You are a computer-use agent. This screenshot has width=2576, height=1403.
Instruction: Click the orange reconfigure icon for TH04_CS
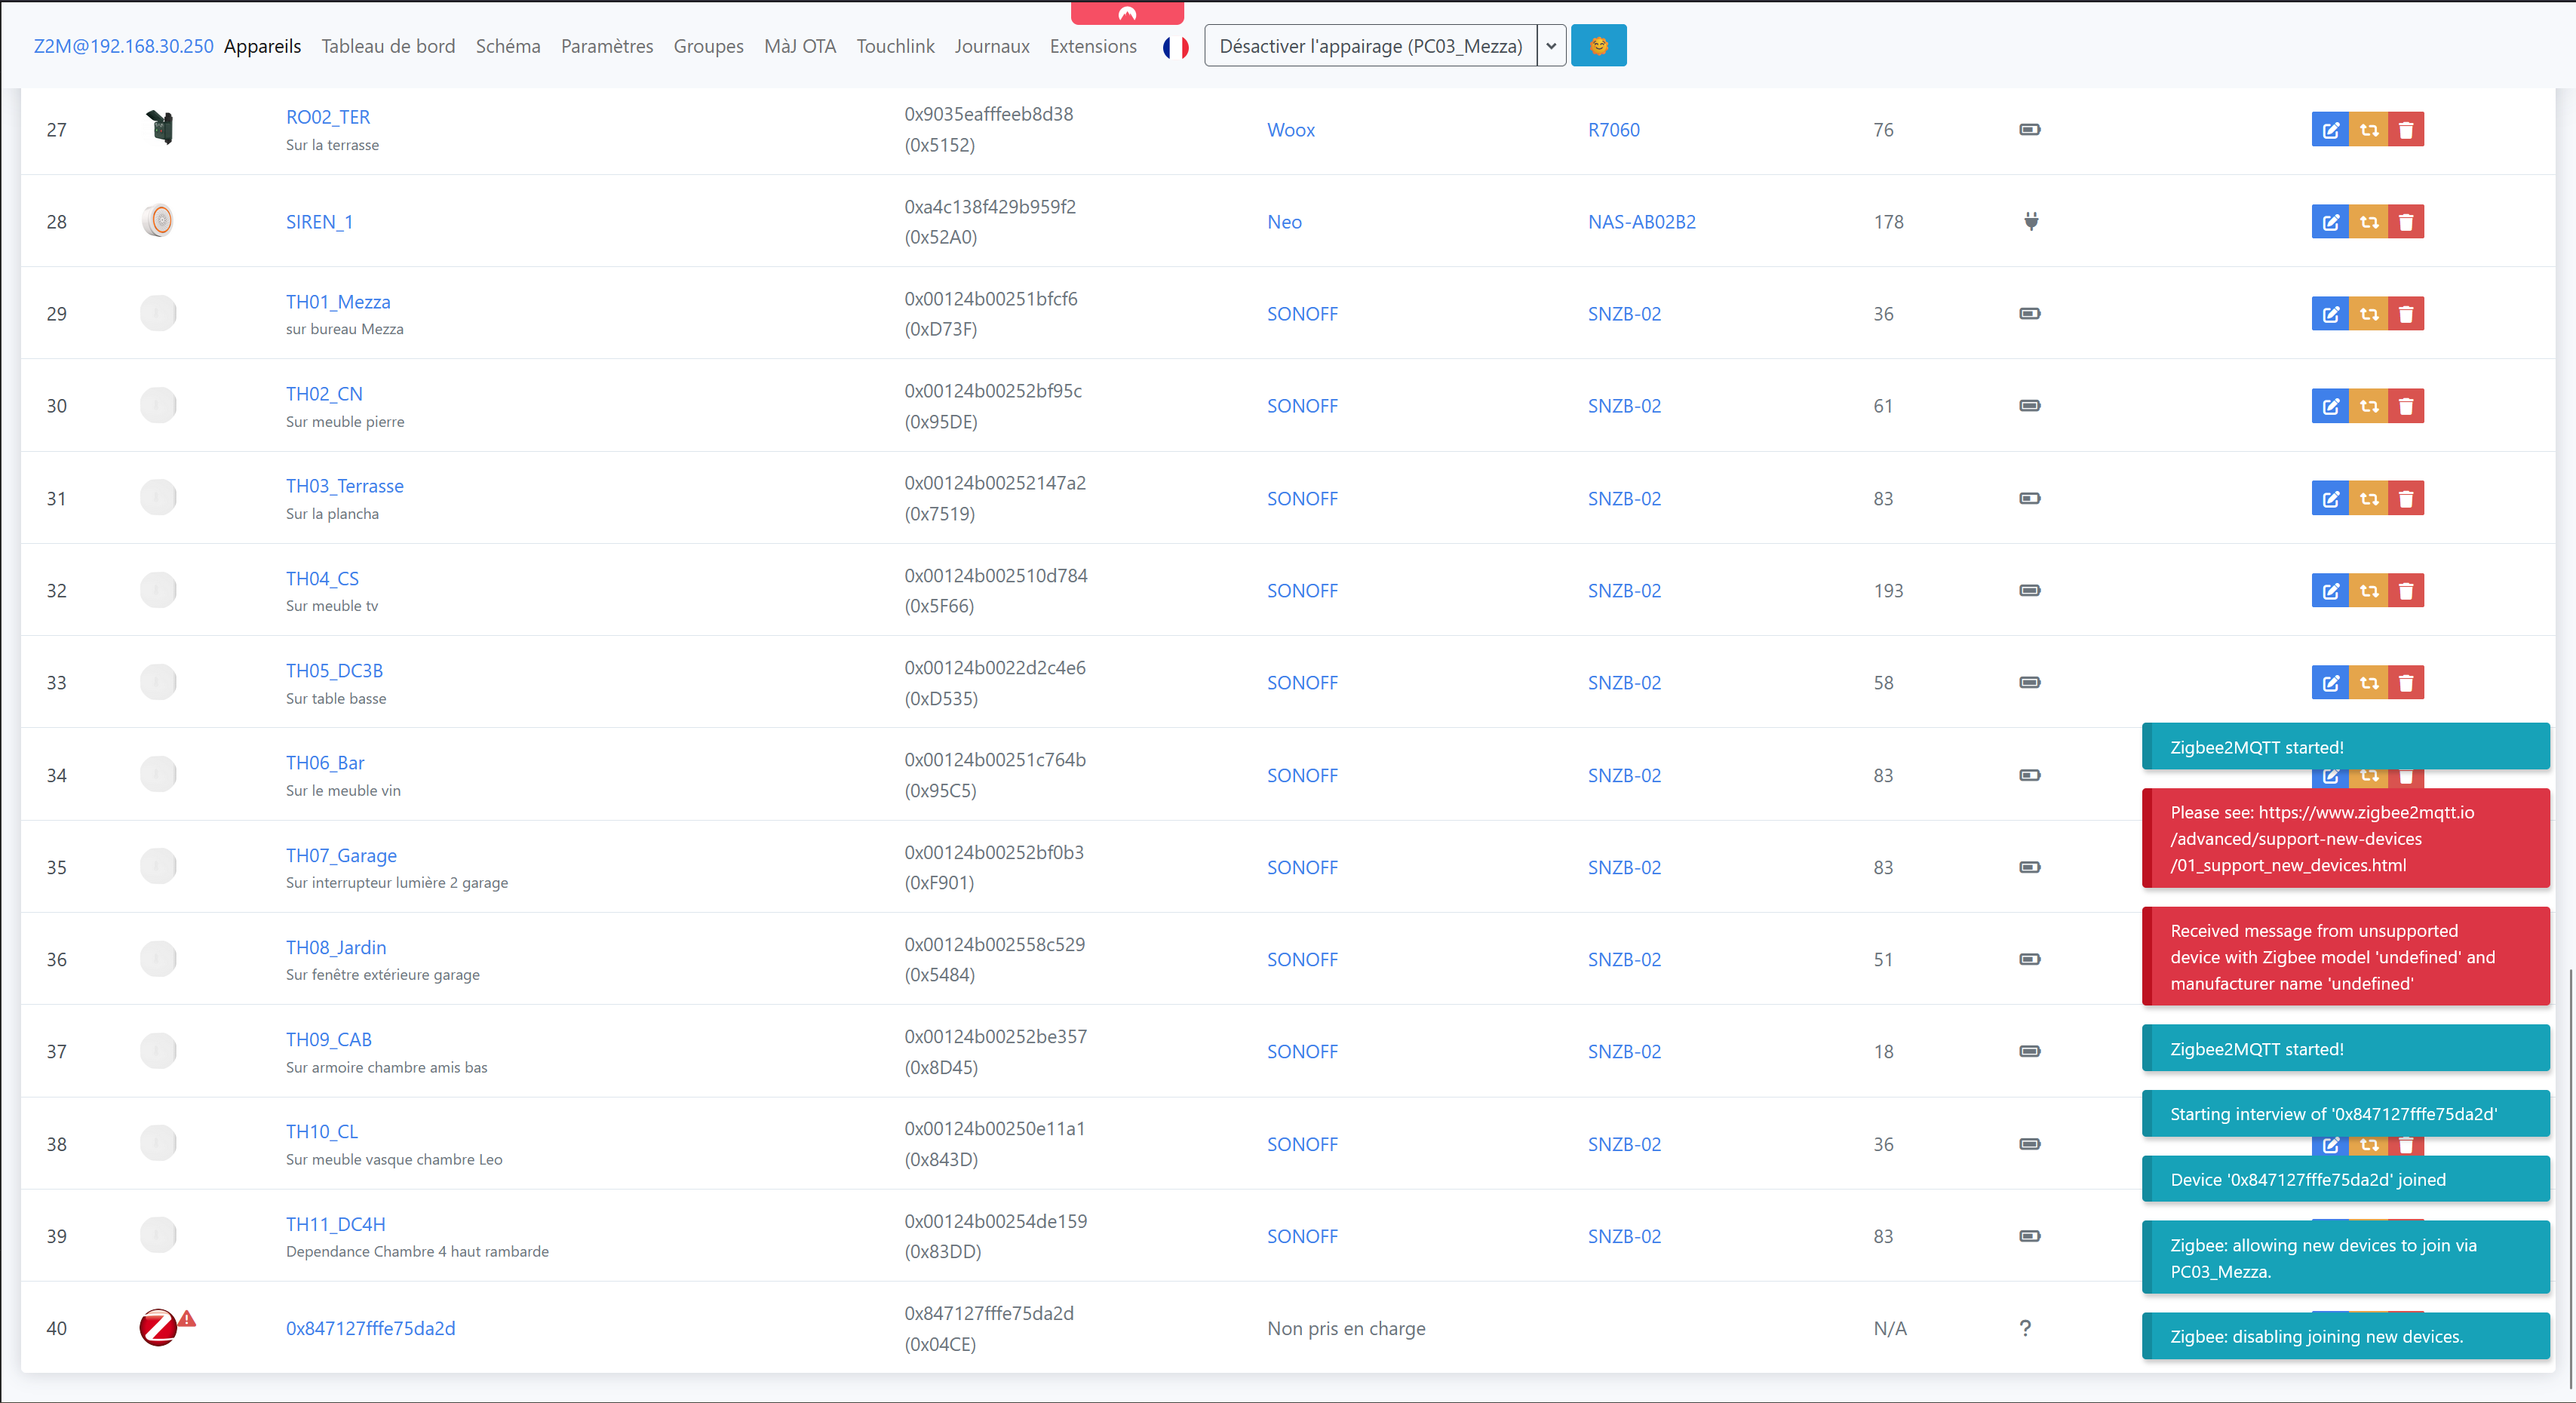(x=2368, y=591)
